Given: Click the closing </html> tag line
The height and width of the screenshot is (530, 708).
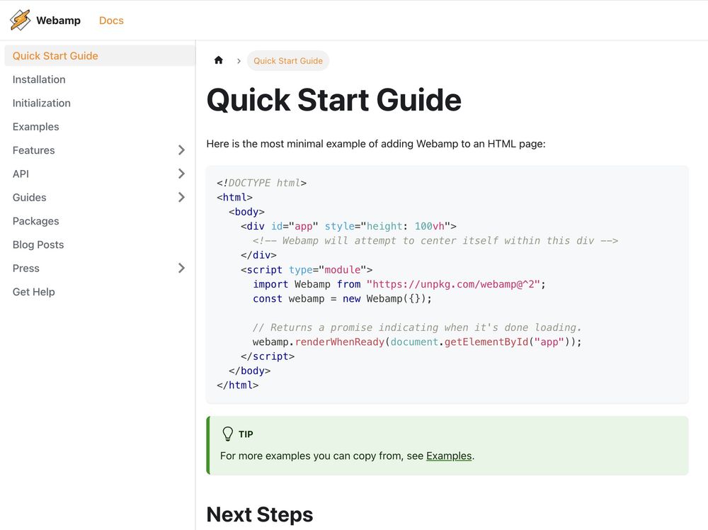Looking at the screenshot, I should [x=237, y=385].
